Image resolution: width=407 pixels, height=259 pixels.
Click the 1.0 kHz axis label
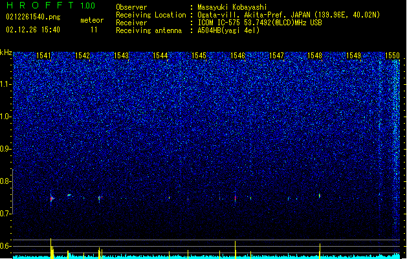[x=6, y=117]
